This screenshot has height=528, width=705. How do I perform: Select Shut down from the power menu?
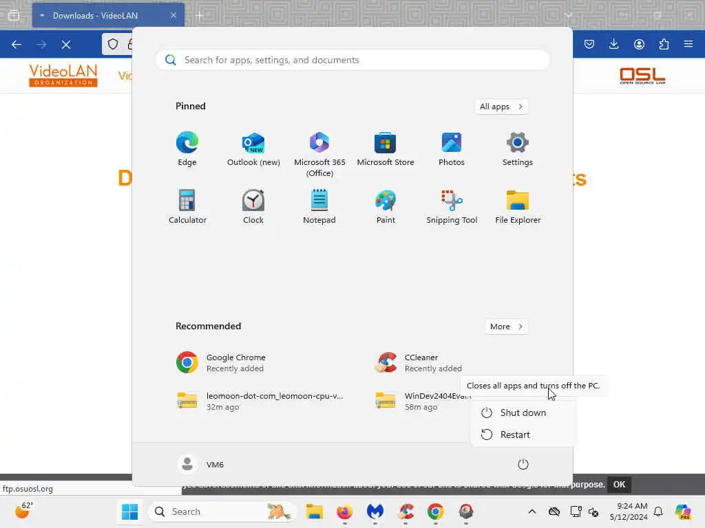523,412
